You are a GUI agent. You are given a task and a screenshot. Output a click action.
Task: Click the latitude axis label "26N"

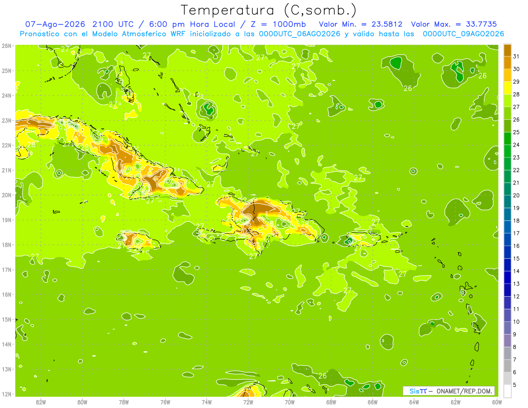click(x=7, y=46)
